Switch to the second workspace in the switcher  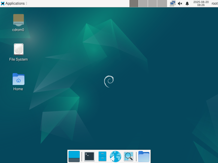[x=143, y=4]
